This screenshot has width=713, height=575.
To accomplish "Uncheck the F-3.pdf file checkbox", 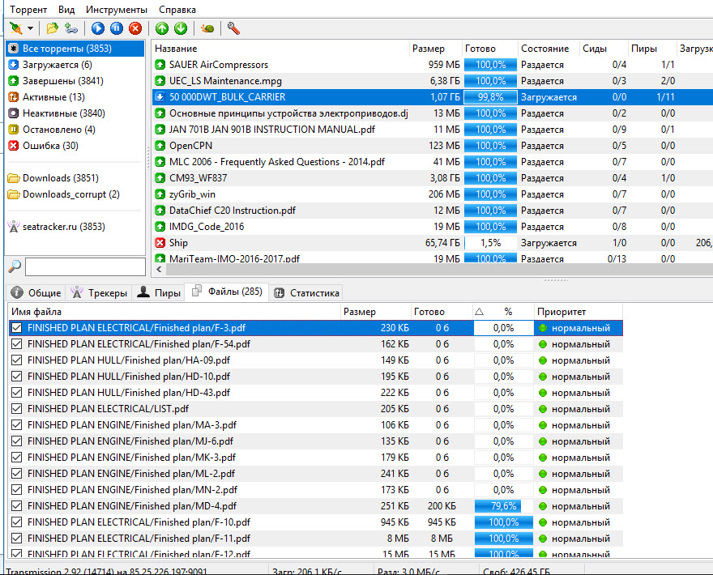I will point(16,328).
